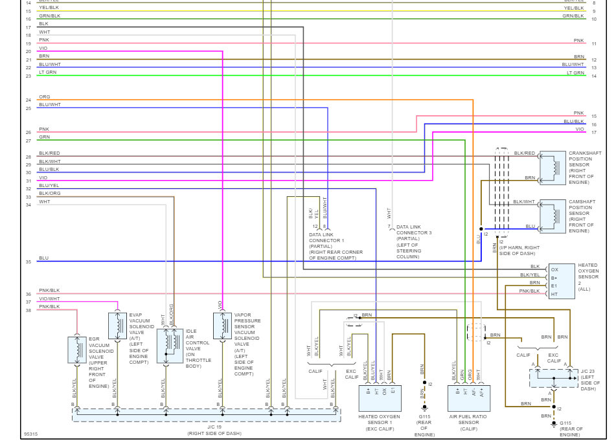Click the "PNK/BLK" wire label on row 38

tap(49, 306)
